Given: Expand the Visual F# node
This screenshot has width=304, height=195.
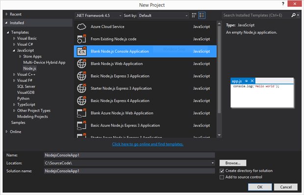Looking at the screenshot, I should pyautogui.click(x=14, y=81).
